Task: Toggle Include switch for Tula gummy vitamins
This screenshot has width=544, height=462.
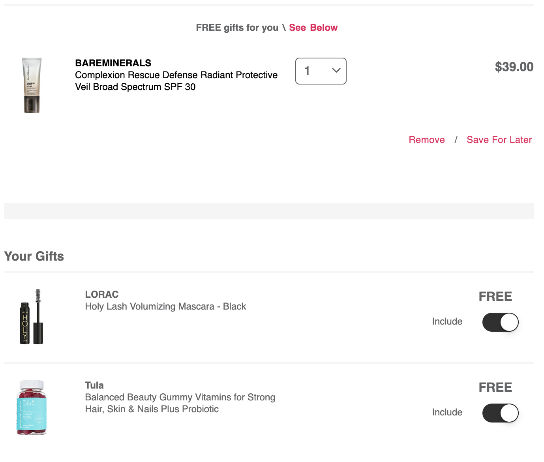Action: (x=500, y=413)
